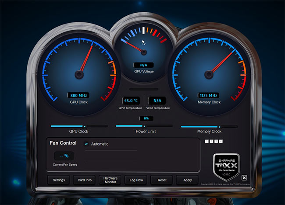This screenshot has height=205, width=285.
Task: Click the 45.0 °C GPU temperature display
Action: pos(131,100)
